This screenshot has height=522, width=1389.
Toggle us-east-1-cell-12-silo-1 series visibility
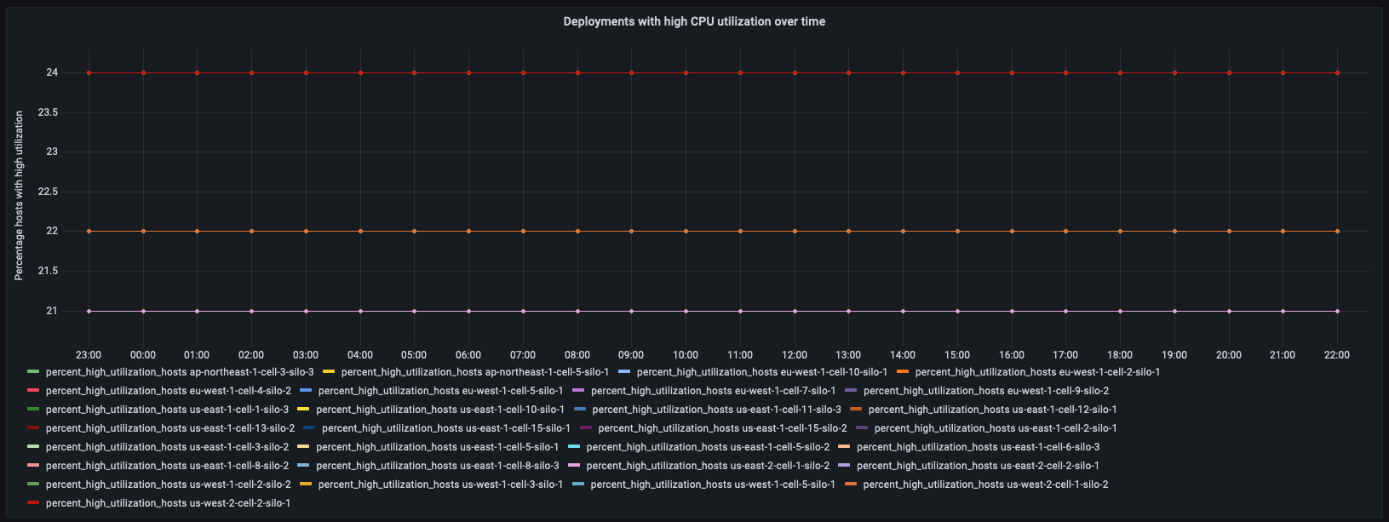[x=992, y=410]
